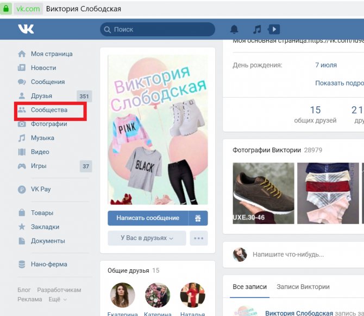Open Закладки in the sidebar

[x=45, y=227]
